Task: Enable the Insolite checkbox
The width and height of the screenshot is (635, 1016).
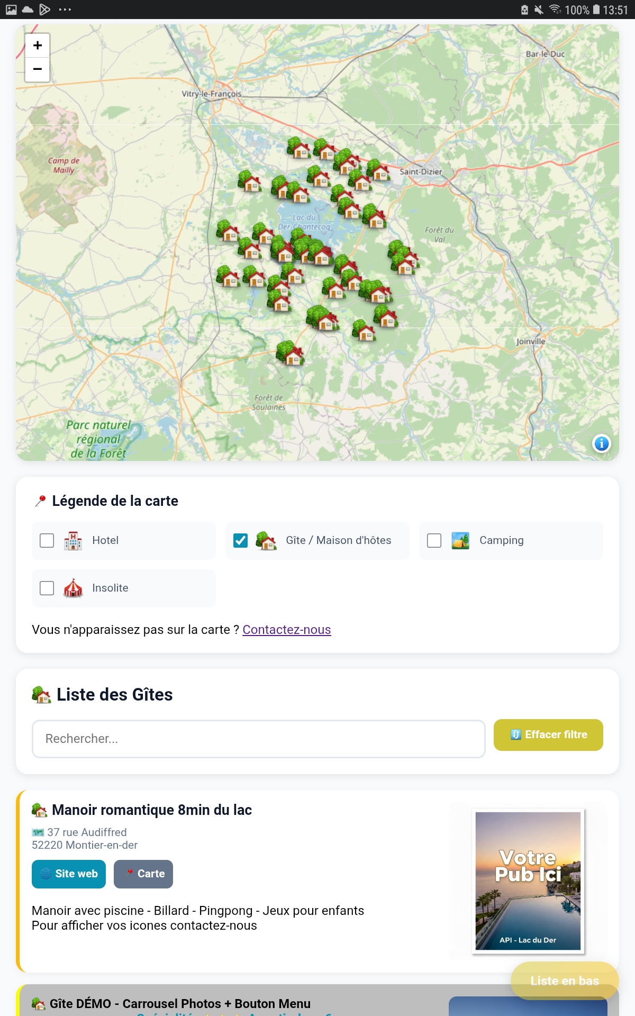Action: 47,588
